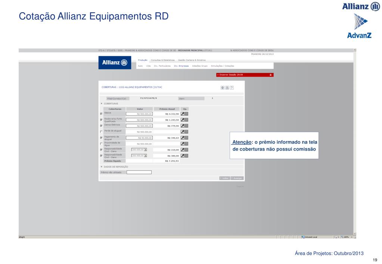Uncheck Roubo e/ou Furto Qualificado checkbox
This screenshot has width=382, height=264.
click(x=101, y=120)
